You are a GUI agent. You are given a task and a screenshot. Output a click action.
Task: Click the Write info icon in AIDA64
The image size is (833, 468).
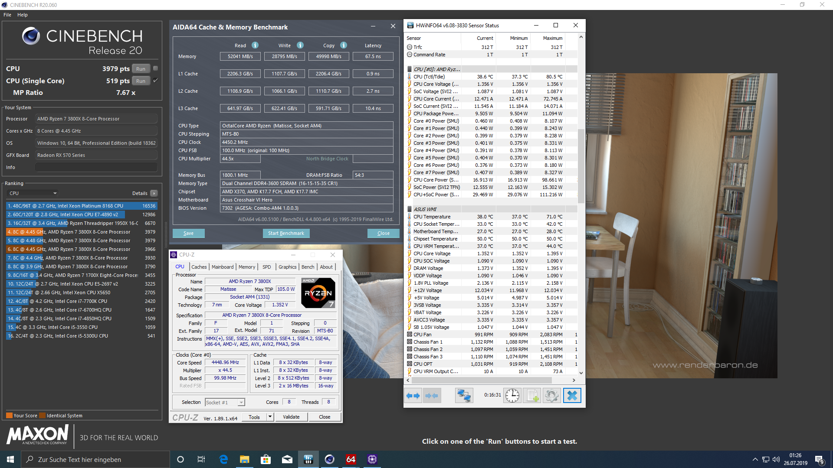[x=300, y=45]
